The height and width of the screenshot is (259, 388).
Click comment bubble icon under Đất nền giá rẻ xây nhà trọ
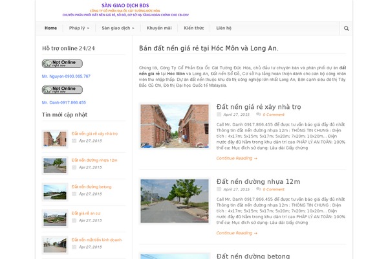point(258,114)
